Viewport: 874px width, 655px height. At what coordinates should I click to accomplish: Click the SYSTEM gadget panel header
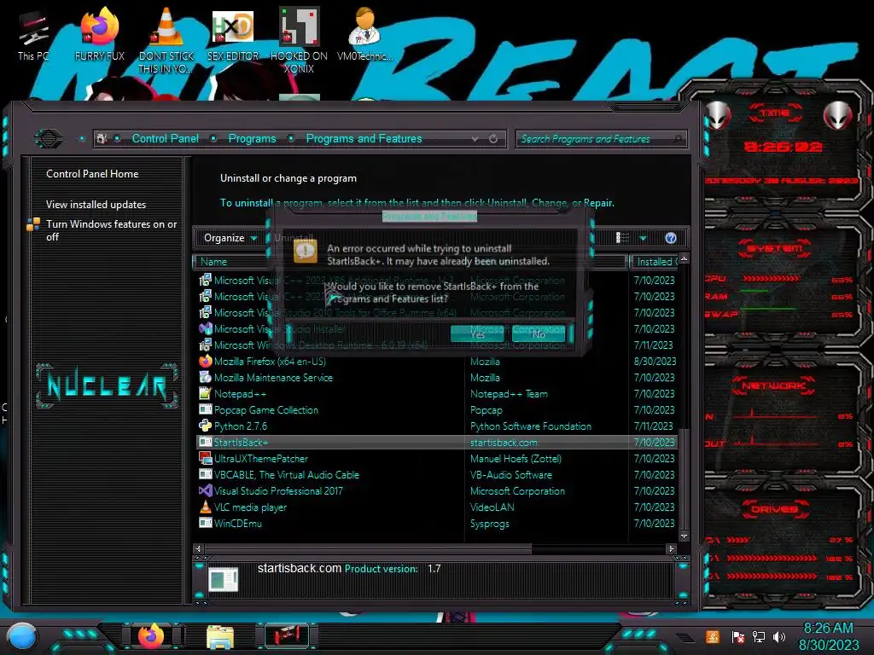coord(775,248)
